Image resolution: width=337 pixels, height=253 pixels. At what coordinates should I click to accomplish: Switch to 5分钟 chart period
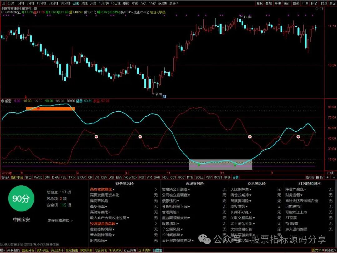pyautogui.click(x=31, y=3)
